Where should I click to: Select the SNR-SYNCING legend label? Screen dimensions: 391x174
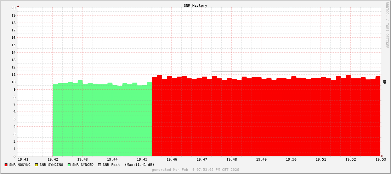click(x=51, y=165)
